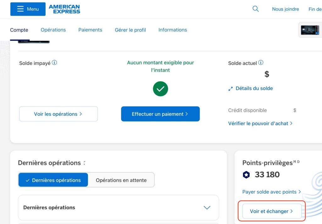Click Effectuer un paiement button
The width and height of the screenshot is (322, 224).
[160, 114]
